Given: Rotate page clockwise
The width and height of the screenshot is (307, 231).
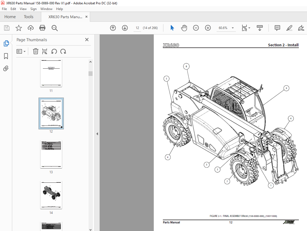Looking at the screenshot, I should point(63,52).
